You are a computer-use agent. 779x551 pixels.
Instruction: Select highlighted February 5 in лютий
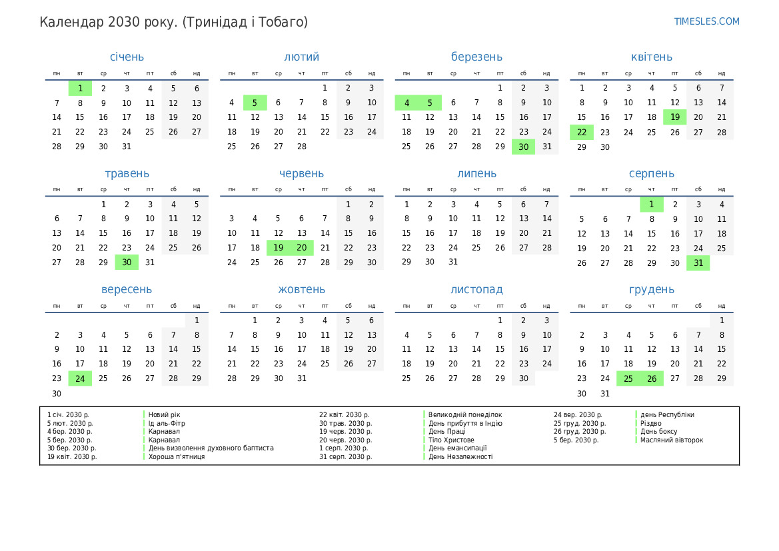click(255, 103)
